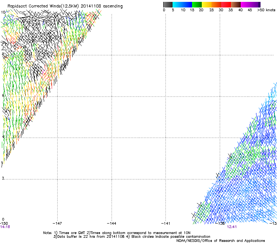277x243 pixels.
Task: Click the 'Times are GMT' note line
Action: [117, 233]
